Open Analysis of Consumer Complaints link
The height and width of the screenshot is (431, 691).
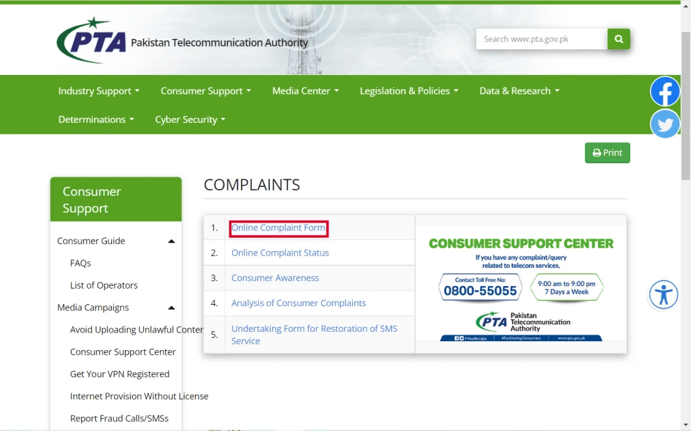point(298,304)
